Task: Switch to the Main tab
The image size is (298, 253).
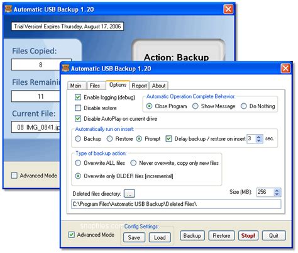Action: (76, 86)
